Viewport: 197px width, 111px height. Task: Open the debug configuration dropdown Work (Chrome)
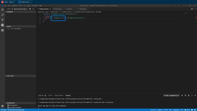[21, 9]
